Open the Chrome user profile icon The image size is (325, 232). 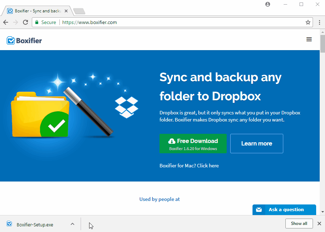point(268,4)
